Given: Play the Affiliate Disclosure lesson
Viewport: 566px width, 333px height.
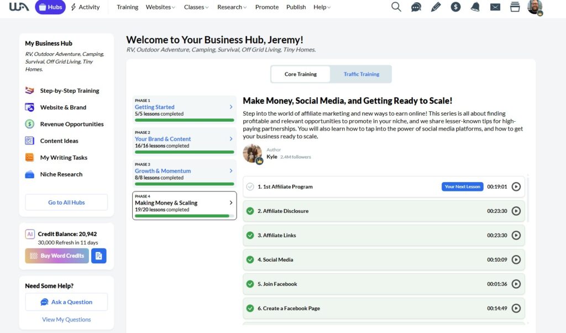Looking at the screenshot, I should pyautogui.click(x=516, y=211).
